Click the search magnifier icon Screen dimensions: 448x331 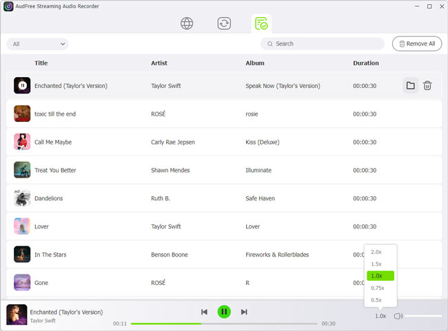point(269,44)
